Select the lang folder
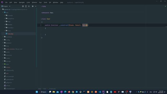Viewport: 167px width, 94px height. pos(7,46)
